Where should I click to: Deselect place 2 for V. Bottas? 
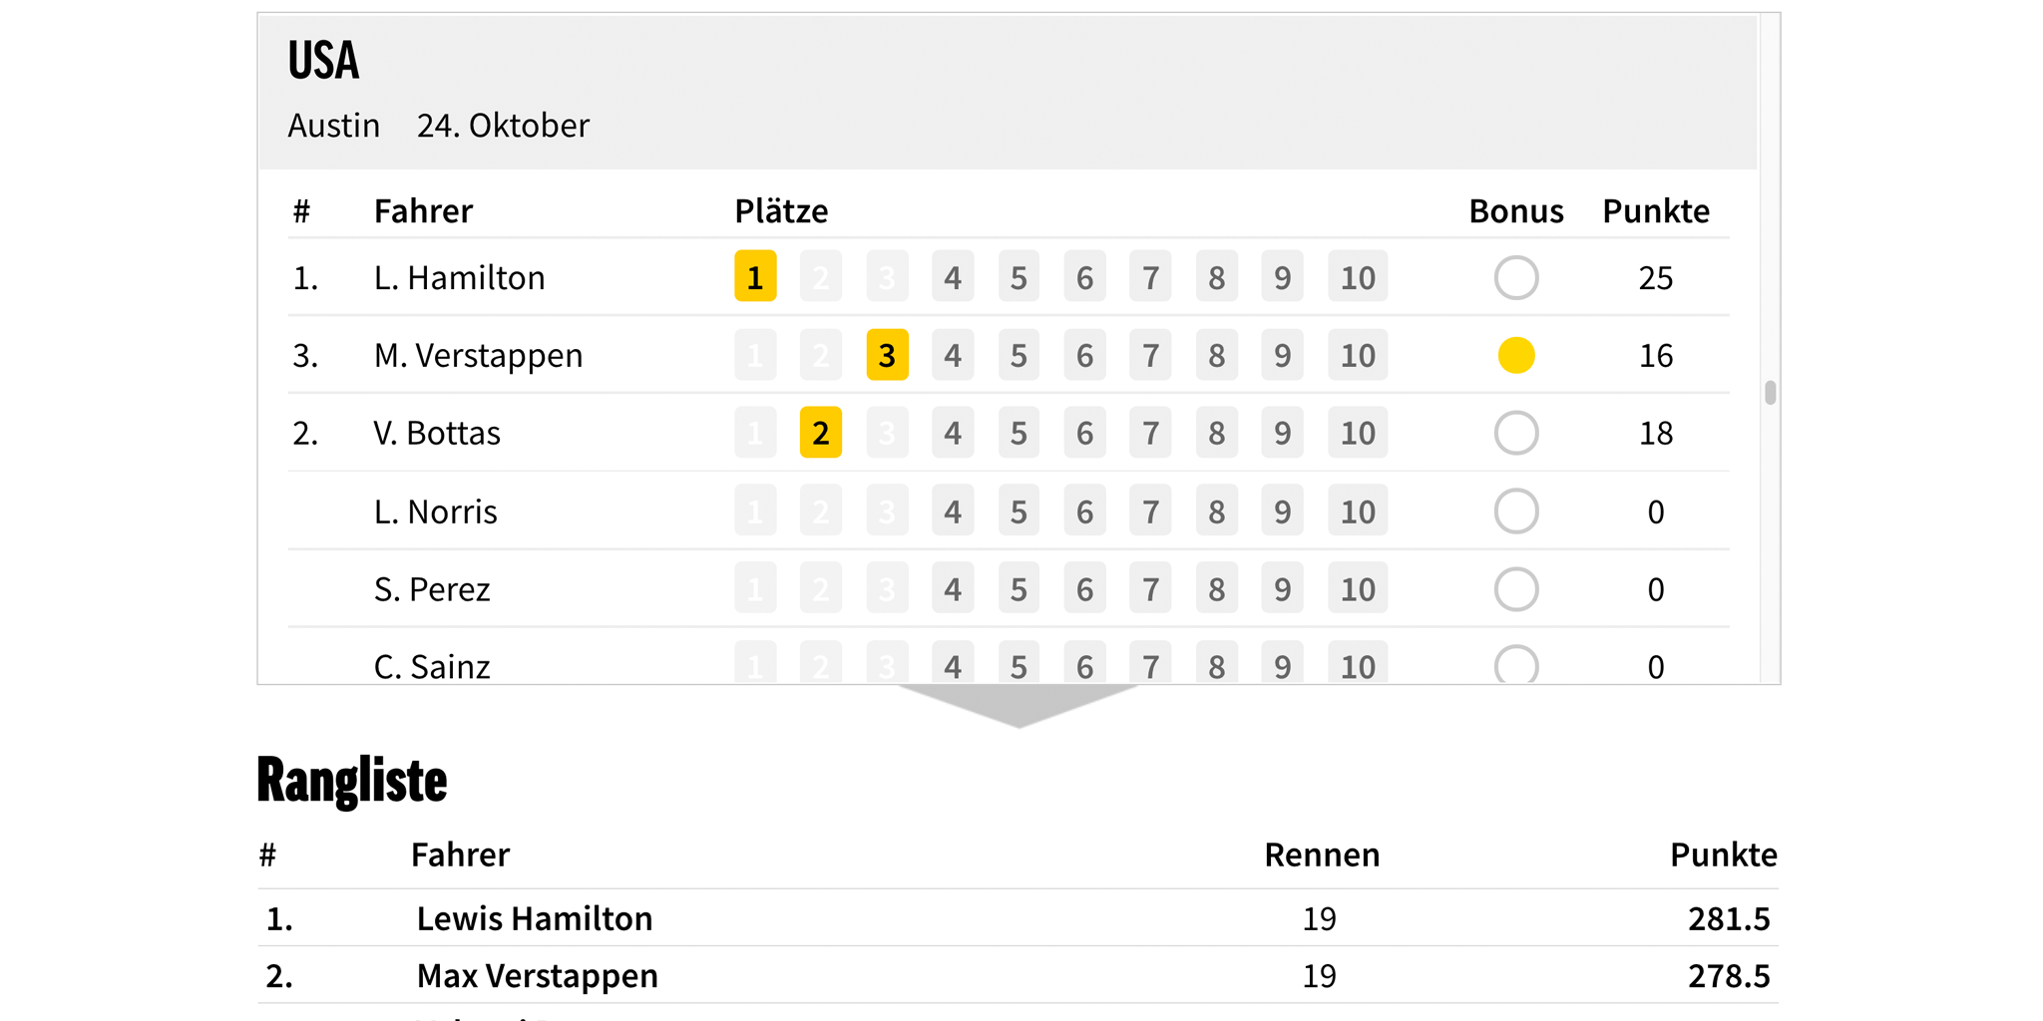coord(821,433)
